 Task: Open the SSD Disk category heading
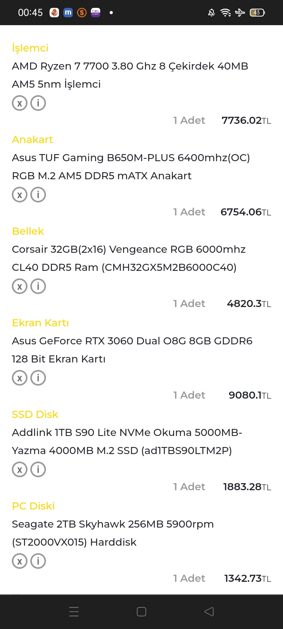coord(35,414)
